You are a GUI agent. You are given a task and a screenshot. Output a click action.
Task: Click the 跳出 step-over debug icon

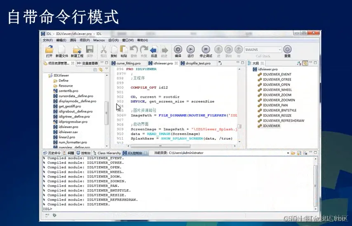(x=228, y=49)
